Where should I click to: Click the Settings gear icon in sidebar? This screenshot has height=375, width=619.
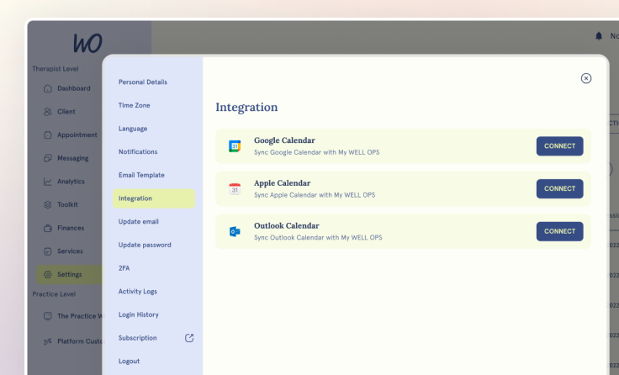pyautogui.click(x=48, y=274)
